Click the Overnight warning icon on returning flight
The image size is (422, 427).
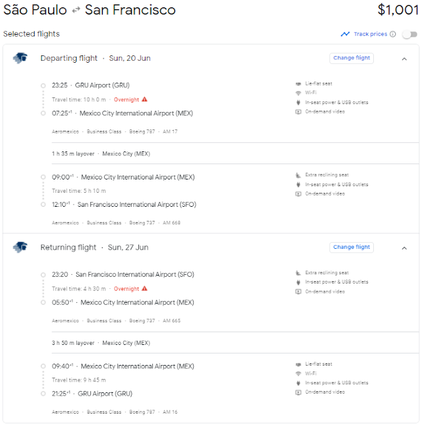click(x=144, y=289)
